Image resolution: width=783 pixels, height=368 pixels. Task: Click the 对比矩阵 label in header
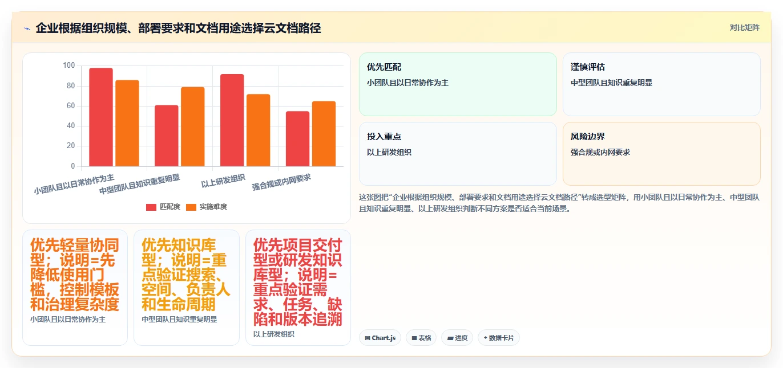(745, 27)
